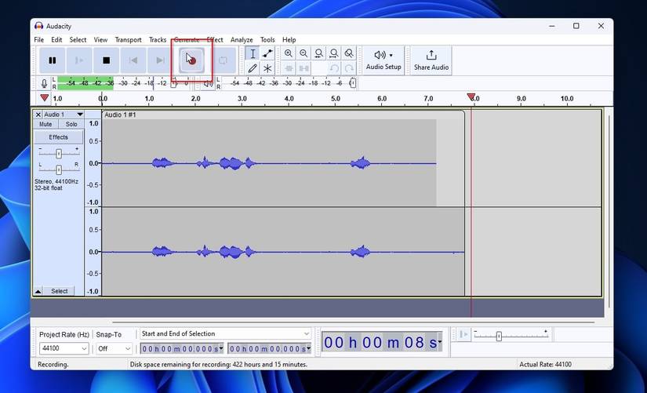Mute the Audio 1 track
Image resolution: width=647 pixels, height=393 pixels.
[x=45, y=124]
